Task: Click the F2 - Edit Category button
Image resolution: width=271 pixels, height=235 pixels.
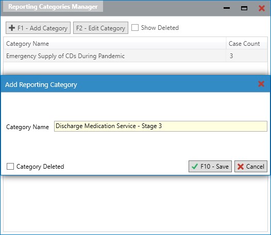Action: pos(100,28)
